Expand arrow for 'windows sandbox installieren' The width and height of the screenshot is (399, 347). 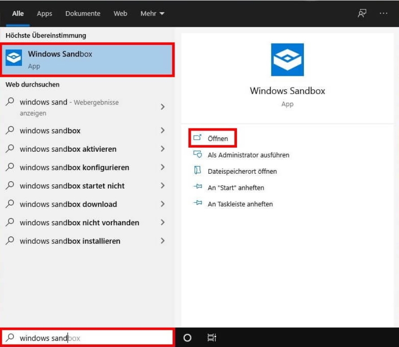coord(162,241)
